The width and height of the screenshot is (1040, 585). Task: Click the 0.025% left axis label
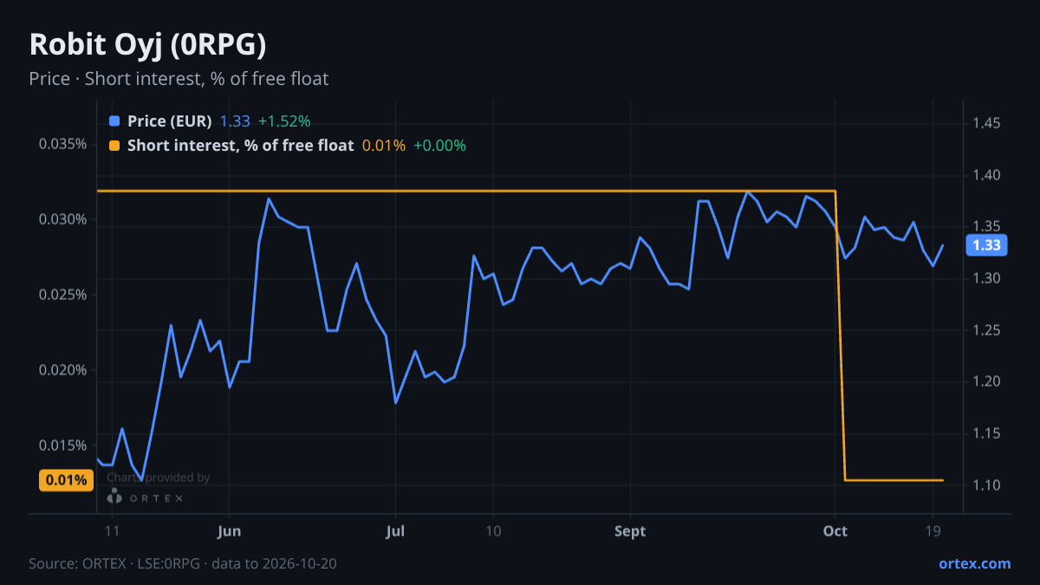pyautogui.click(x=62, y=295)
